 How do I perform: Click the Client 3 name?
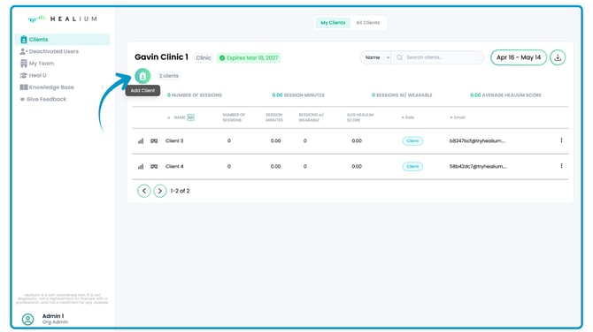174,140
